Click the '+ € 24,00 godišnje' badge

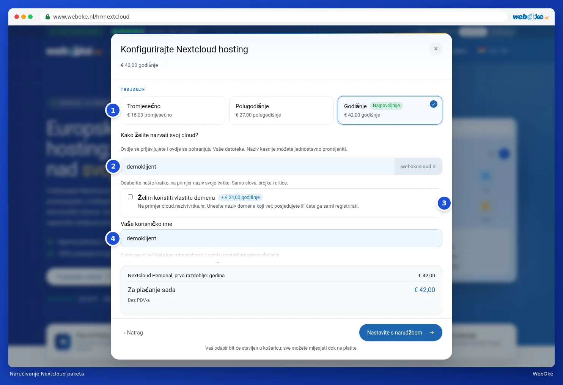pos(240,197)
